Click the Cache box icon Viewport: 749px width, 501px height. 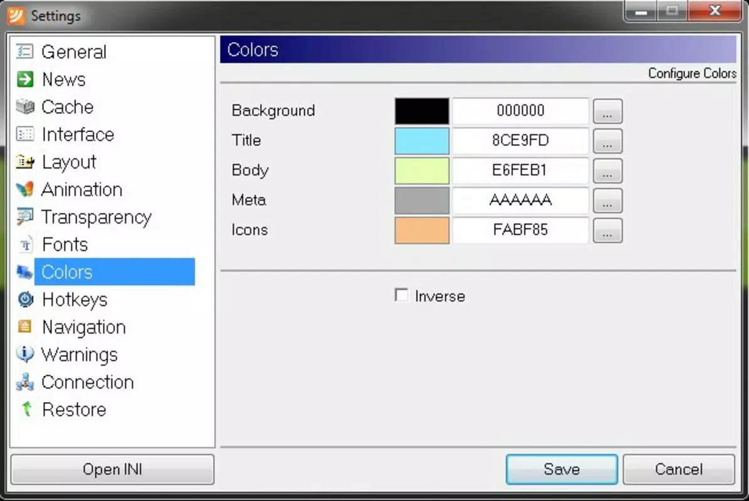pos(25,106)
